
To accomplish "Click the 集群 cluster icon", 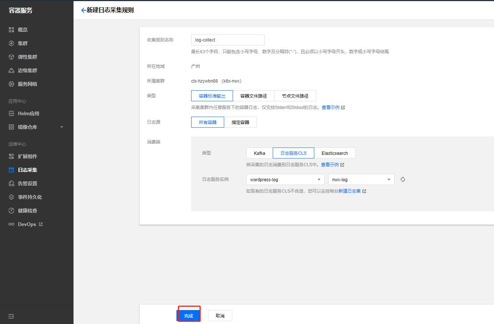I will (x=11, y=43).
